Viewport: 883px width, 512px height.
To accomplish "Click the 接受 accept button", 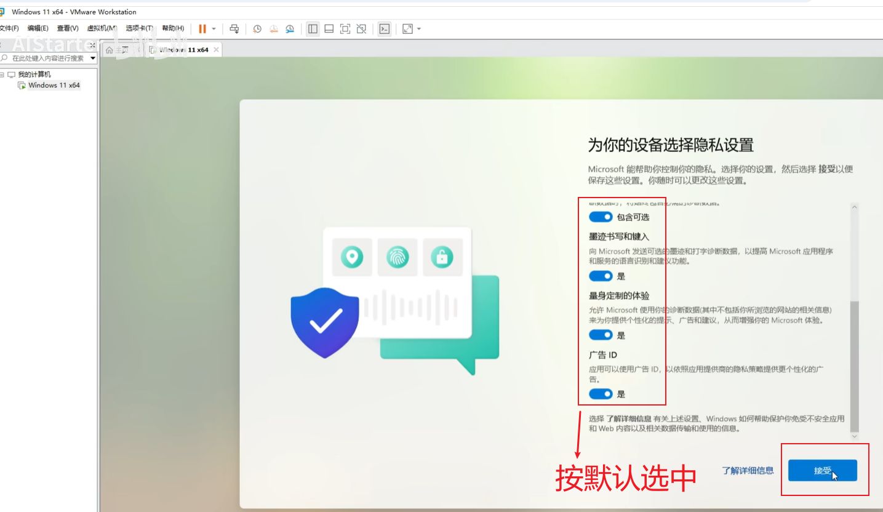I will pos(822,471).
